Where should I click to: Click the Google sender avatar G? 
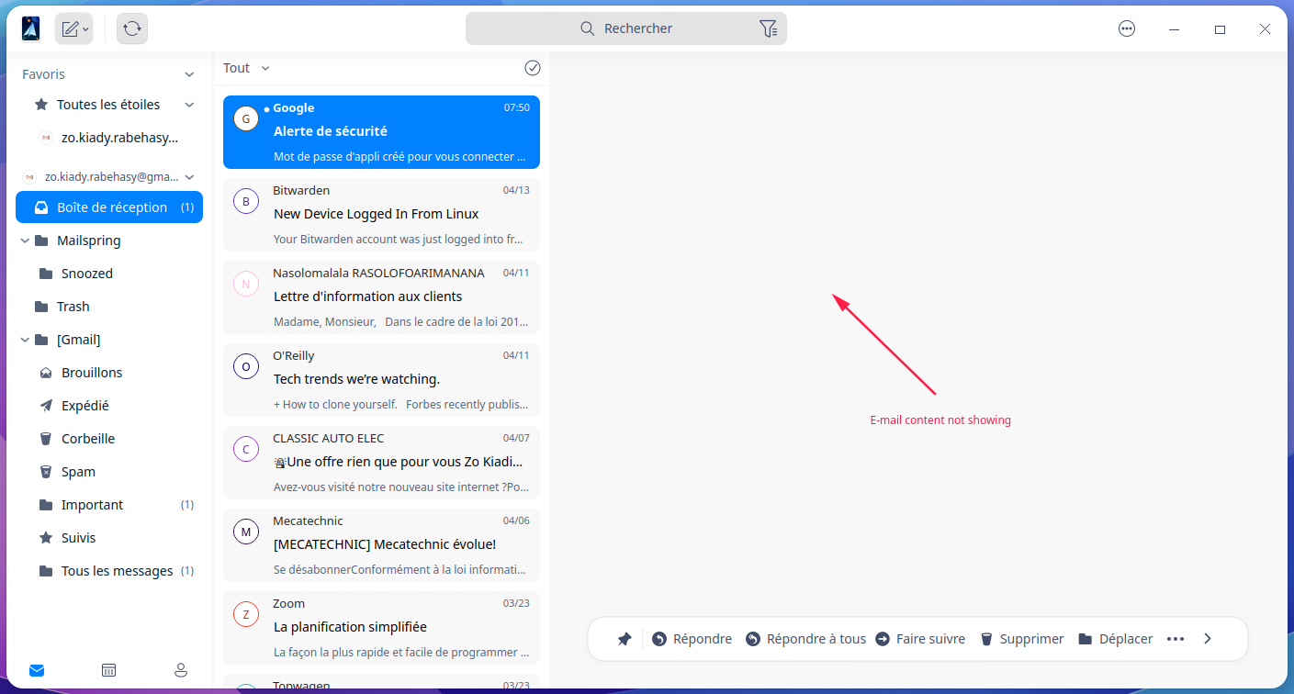(245, 118)
